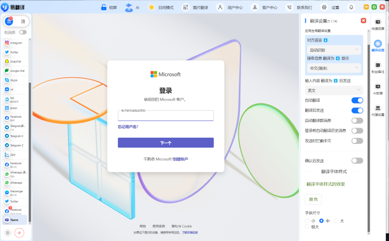Open the Facebook Linda Grace account

pos(15,211)
